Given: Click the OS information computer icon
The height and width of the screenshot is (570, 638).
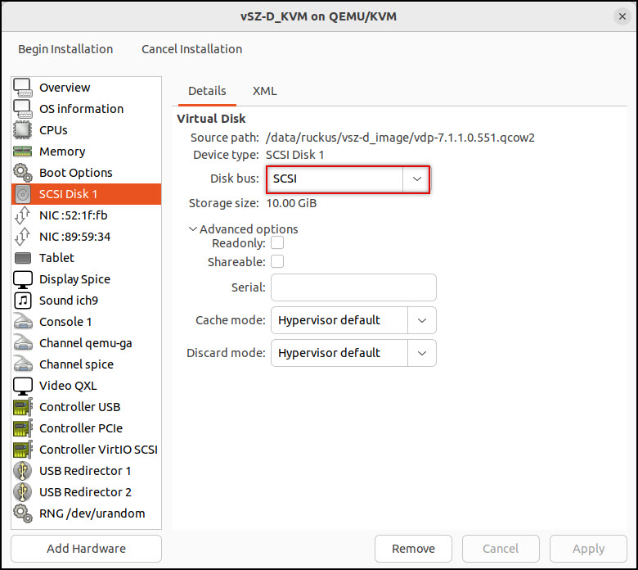Looking at the screenshot, I should coord(23,109).
